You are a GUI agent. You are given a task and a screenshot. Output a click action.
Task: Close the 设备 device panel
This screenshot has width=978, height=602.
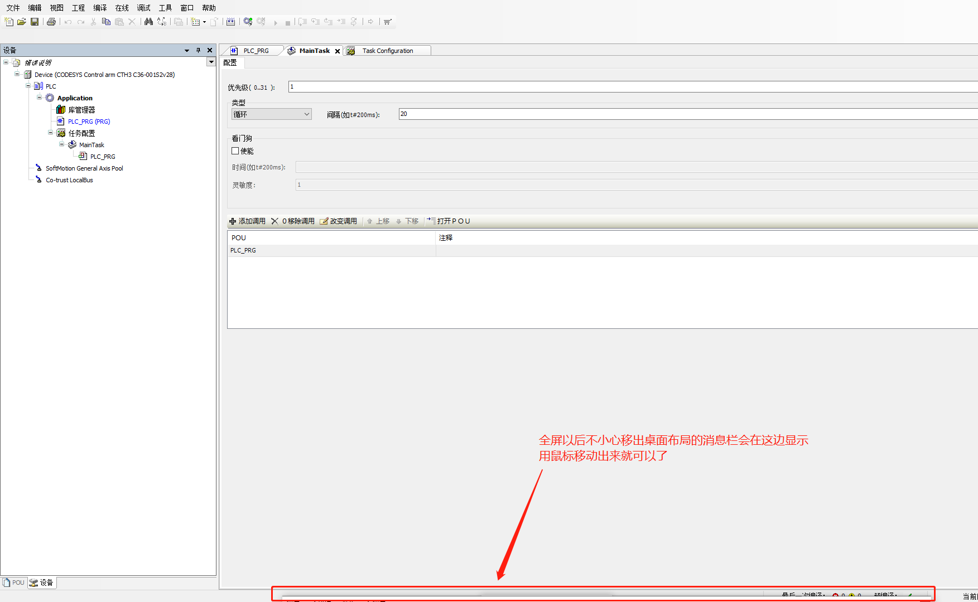tap(210, 50)
